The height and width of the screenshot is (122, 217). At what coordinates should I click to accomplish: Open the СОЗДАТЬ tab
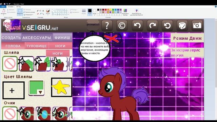(11, 38)
